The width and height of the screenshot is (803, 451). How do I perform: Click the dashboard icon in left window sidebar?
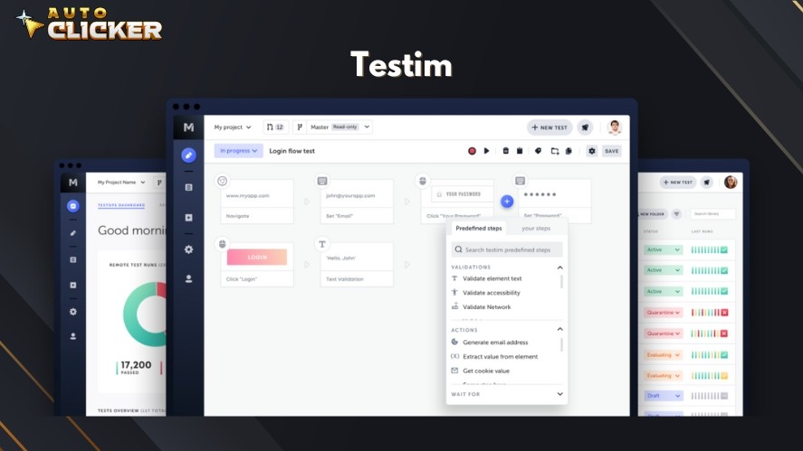73,205
